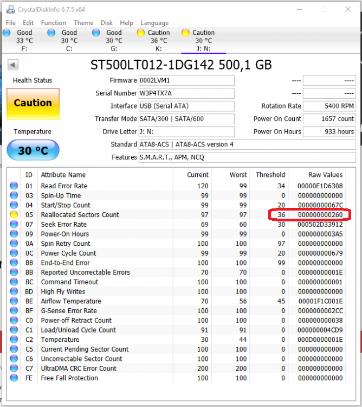The width and height of the screenshot is (362, 407).
Task: Click the status orb of High Fly Writes
Action: [14, 291]
